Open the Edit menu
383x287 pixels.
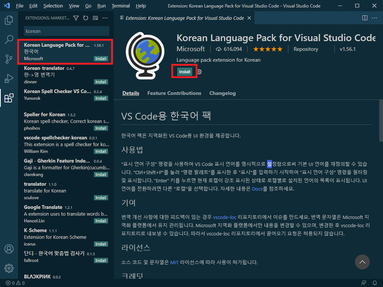coord(33,6)
